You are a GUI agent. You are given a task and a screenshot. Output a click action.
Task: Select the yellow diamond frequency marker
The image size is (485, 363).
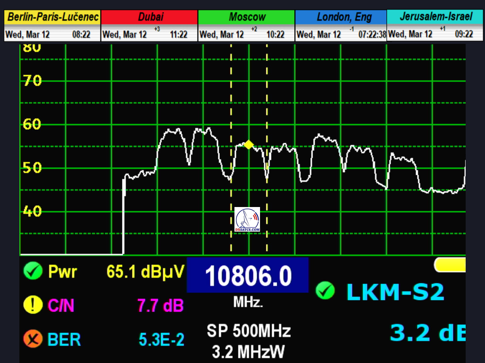pyautogui.click(x=249, y=145)
